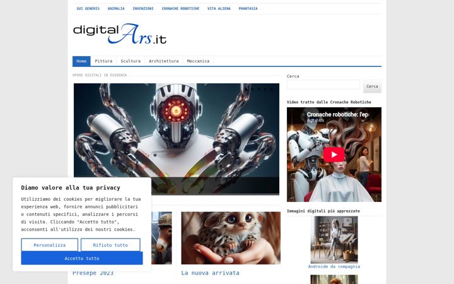The height and width of the screenshot is (284, 454).
Task: Open the Presepe 2023 donkey thumbnail
Action: click(x=161, y=238)
